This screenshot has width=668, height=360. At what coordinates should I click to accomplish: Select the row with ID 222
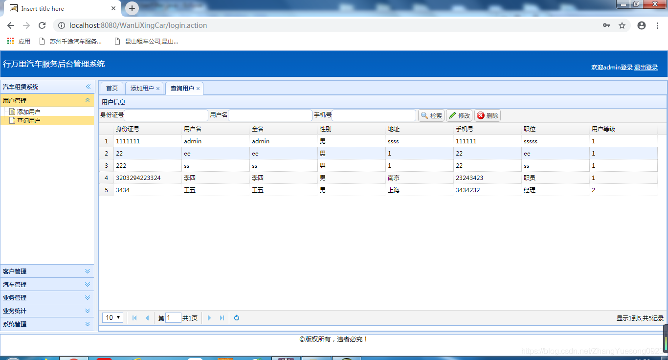(379, 165)
